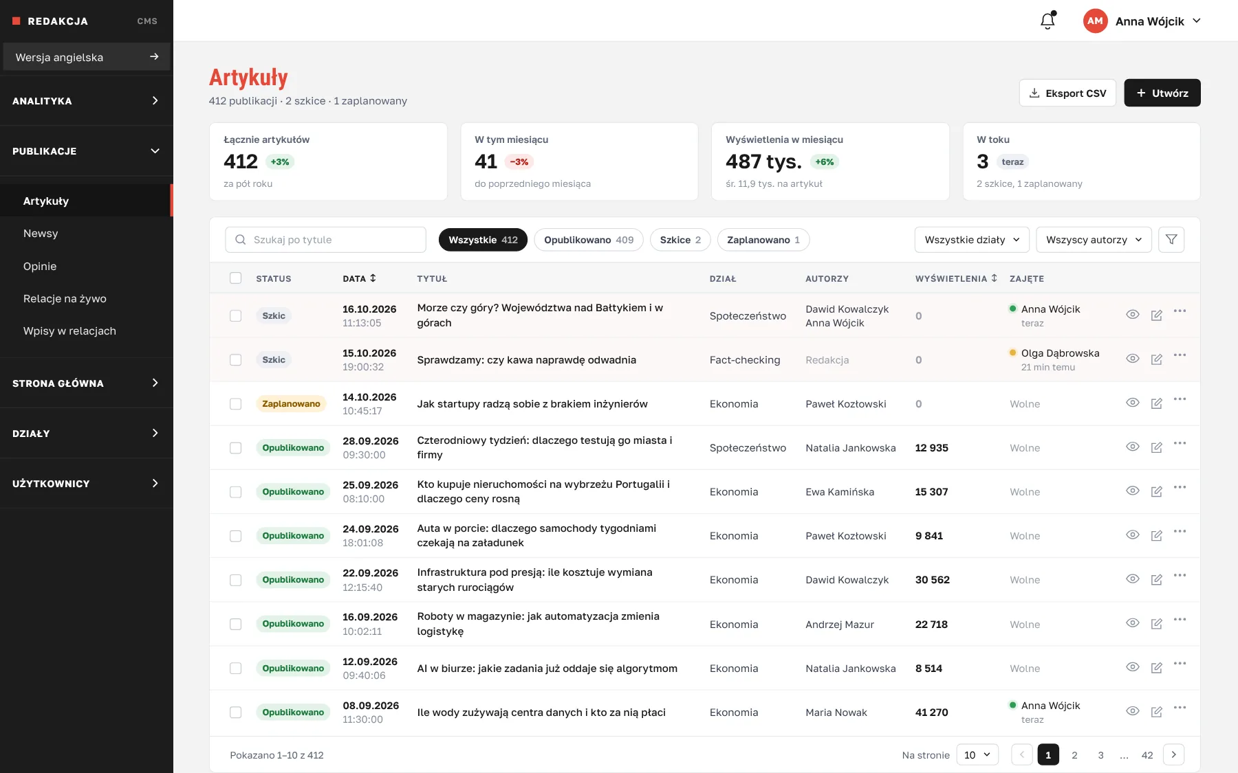Collapse the Publikacje sidebar section
This screenshot has width=1238, height=773.
pyautogui.click(x=87, y=151)
